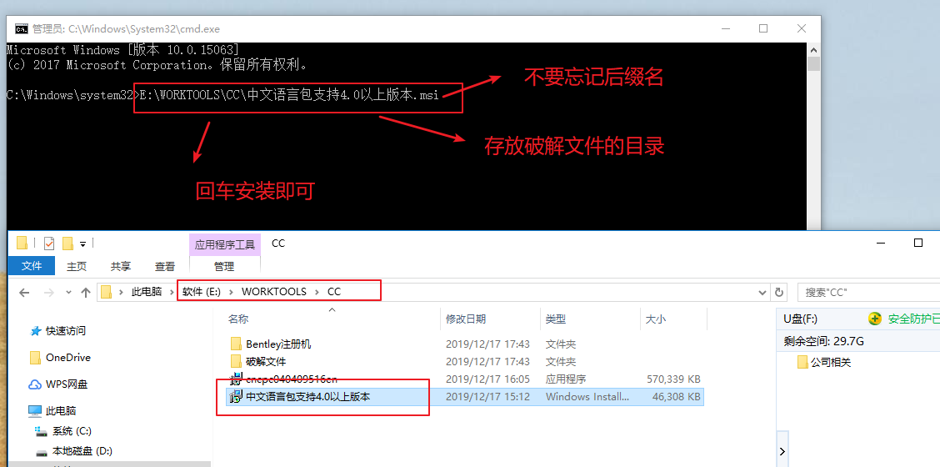Click the Bentley注册机 folder icon
Viewport: 940px width, 467px height.
pyautogui.click(x=236, y=344)
